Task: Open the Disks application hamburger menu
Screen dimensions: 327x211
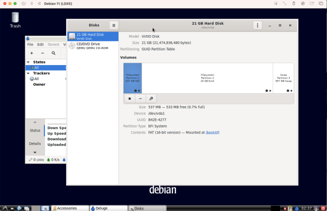Action: coord(114,25)
